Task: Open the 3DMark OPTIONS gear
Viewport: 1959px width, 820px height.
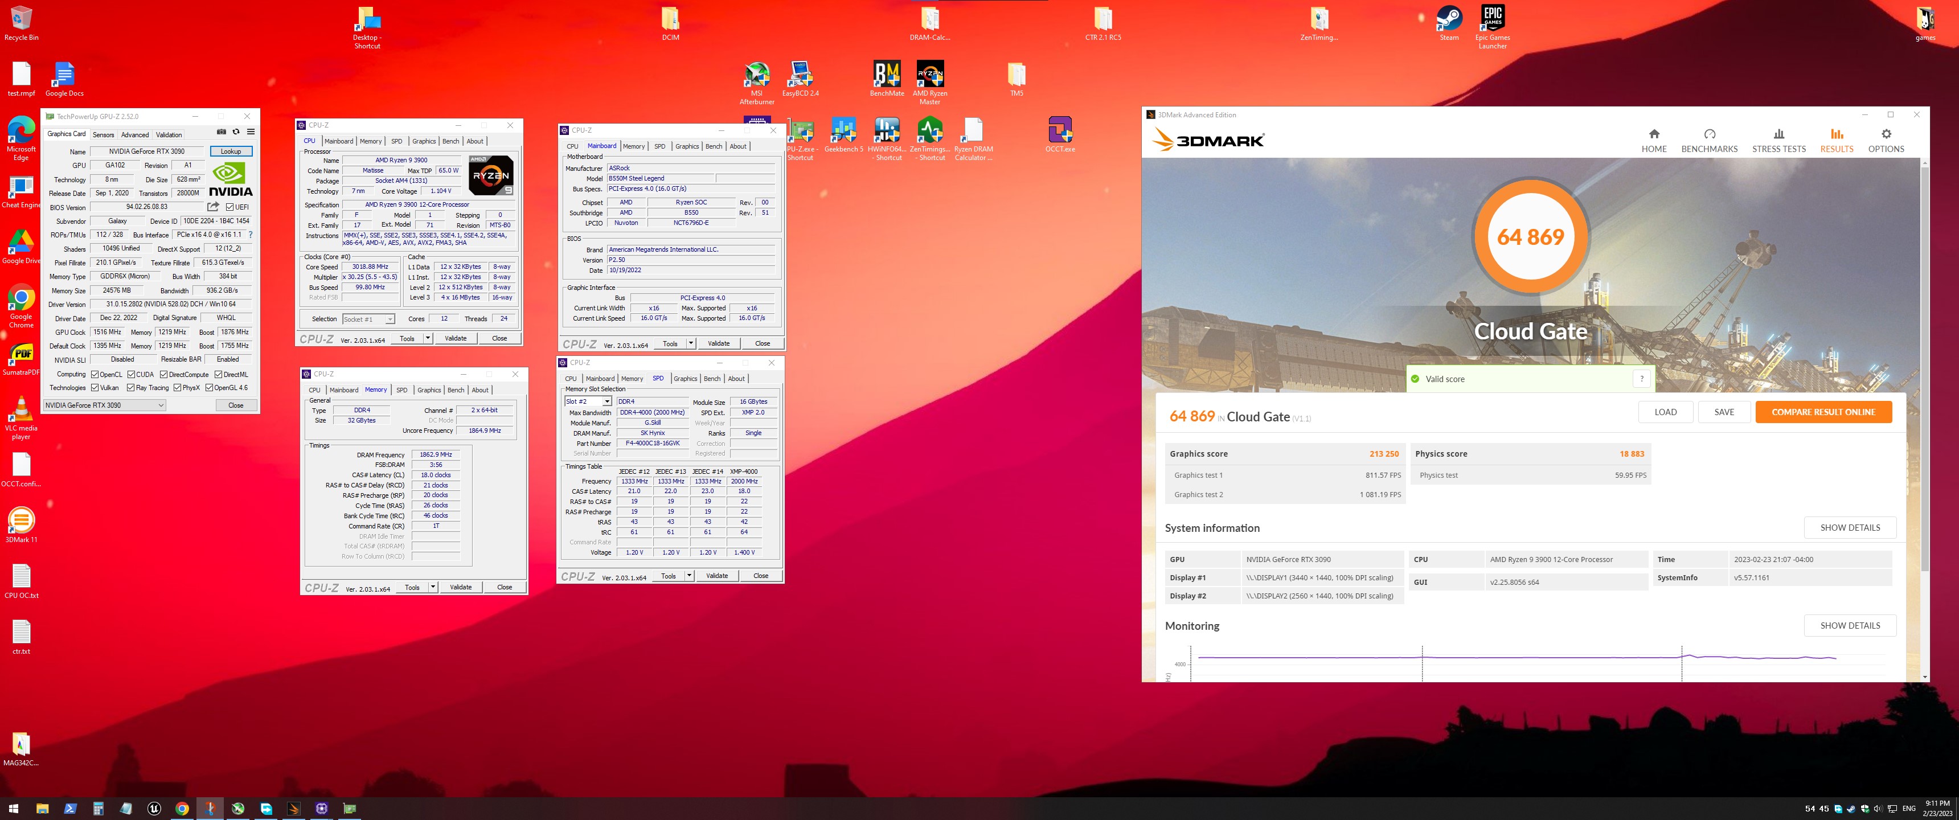Action: click(x=1886, y=141)
